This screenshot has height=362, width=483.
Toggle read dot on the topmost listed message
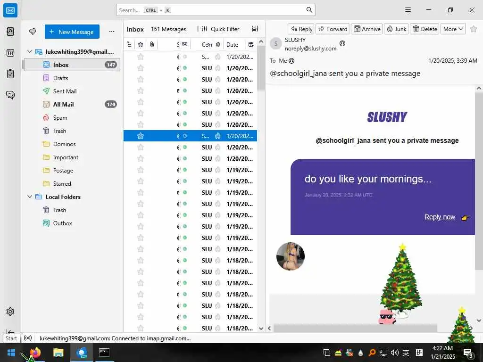click(185, 57)
